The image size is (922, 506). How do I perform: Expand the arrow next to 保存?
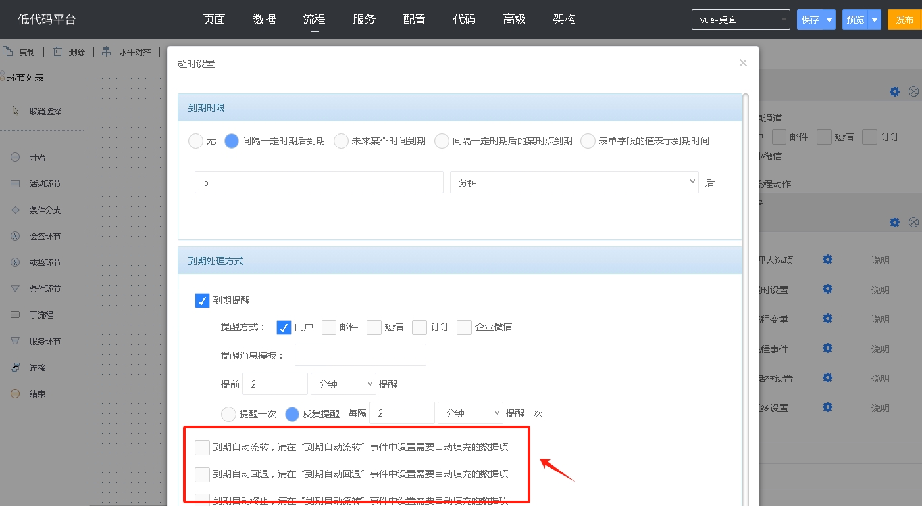(829, 20)
